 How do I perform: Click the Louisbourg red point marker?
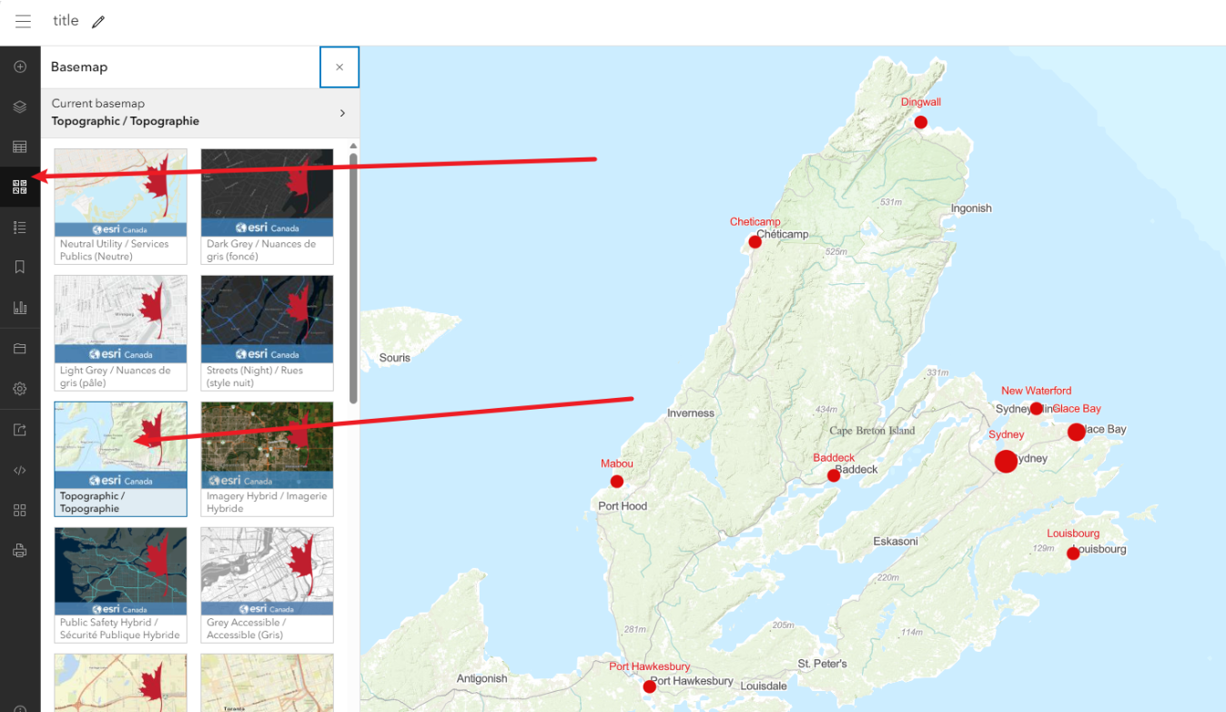coord(1073,554)
